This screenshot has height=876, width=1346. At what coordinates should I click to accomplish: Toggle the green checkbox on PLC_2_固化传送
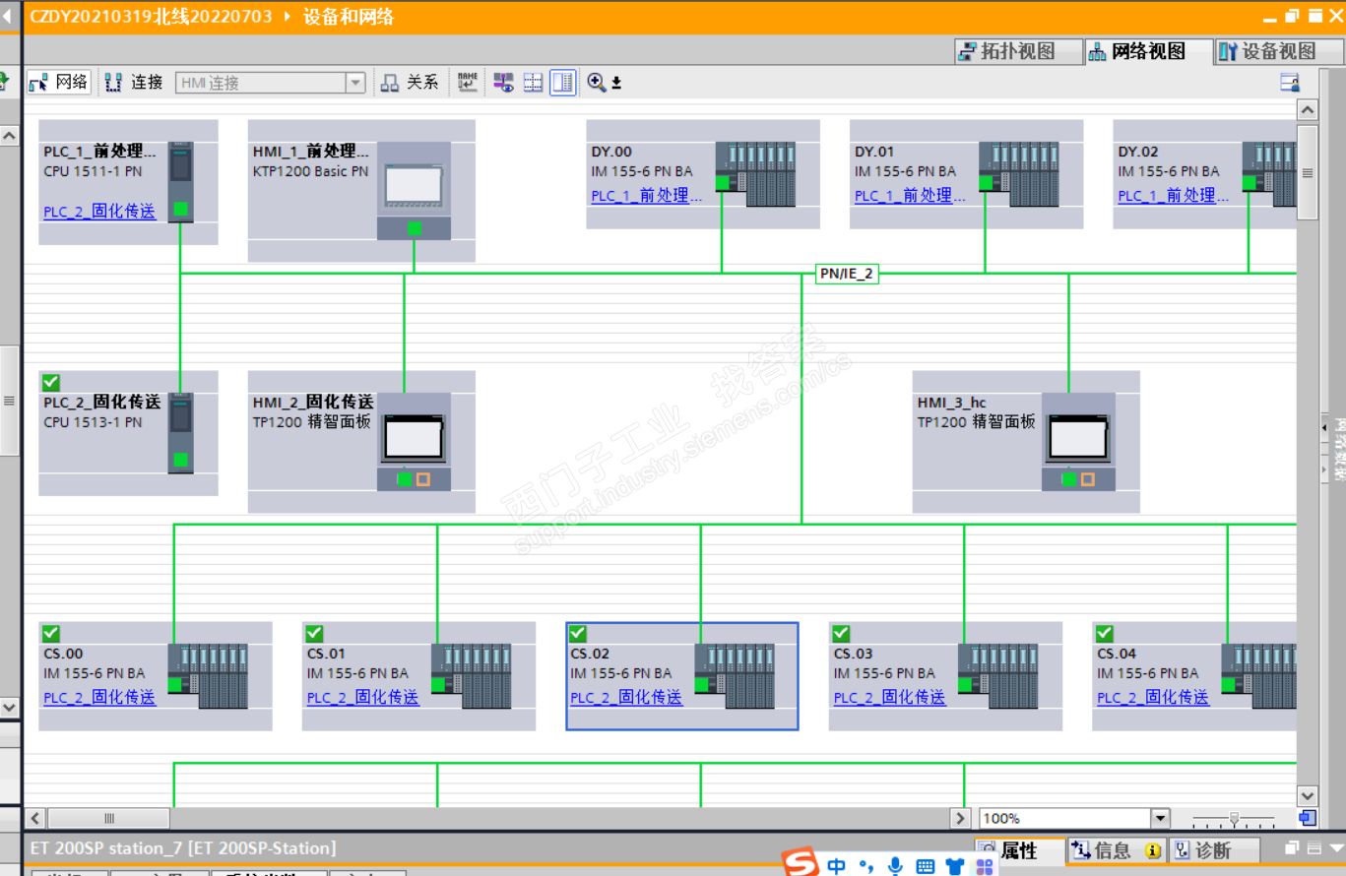pyautogui.click(x=51, y=382)
